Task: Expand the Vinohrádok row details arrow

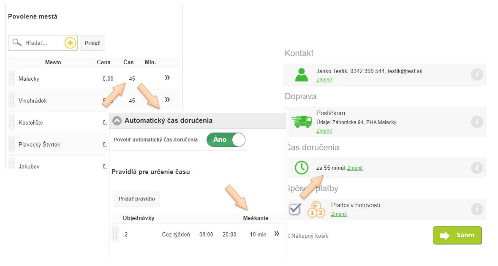Action: [167, 100]
